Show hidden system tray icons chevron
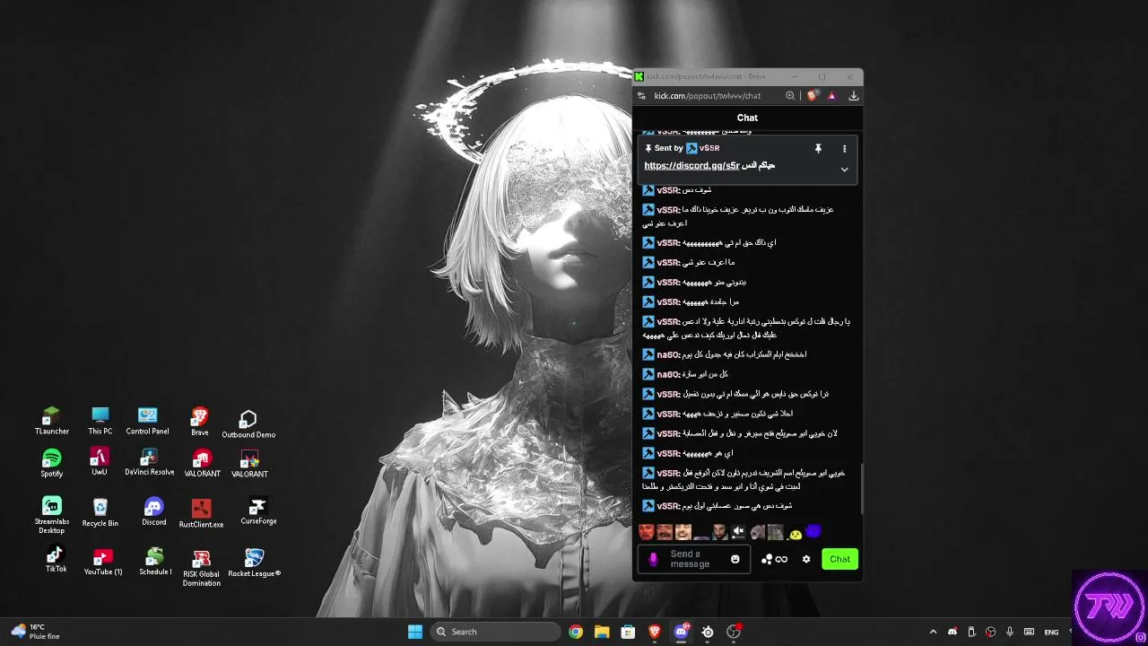Image resolution: width=1148 pixels, height=646 pixels. tap(933, 632)
